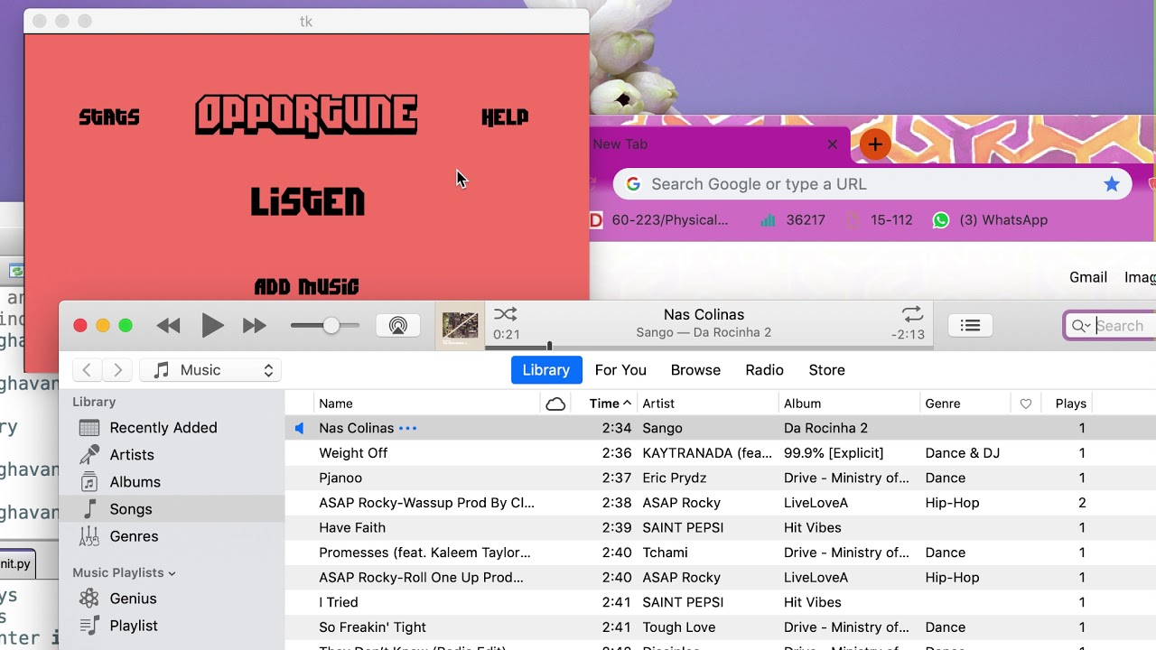Click the Google search or URL address bar

[x=872, y=184]
